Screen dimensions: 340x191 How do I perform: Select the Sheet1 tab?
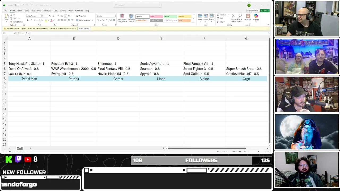pyautogui.click(x=20, y=148)
